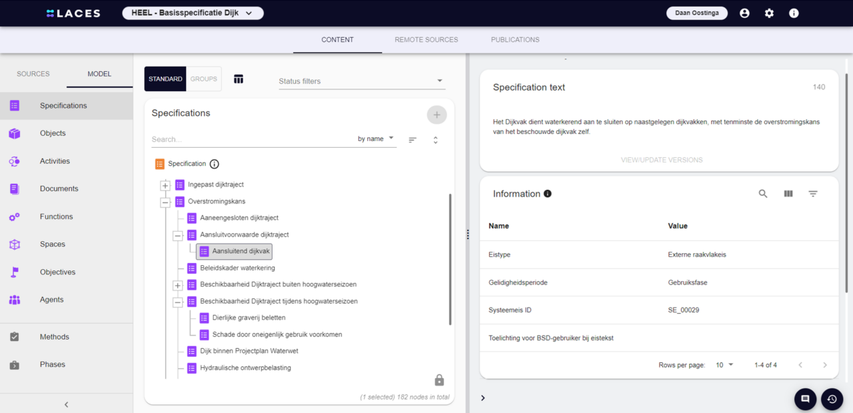Open the Status filters dropdown
Screen dimensions: 853x413
coord(361,81)
